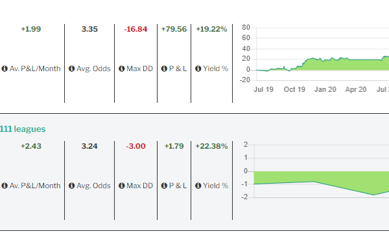Open the 111 leagues link
The width and height of the screenshot is (389, 238).
click(x=23, y=129)
